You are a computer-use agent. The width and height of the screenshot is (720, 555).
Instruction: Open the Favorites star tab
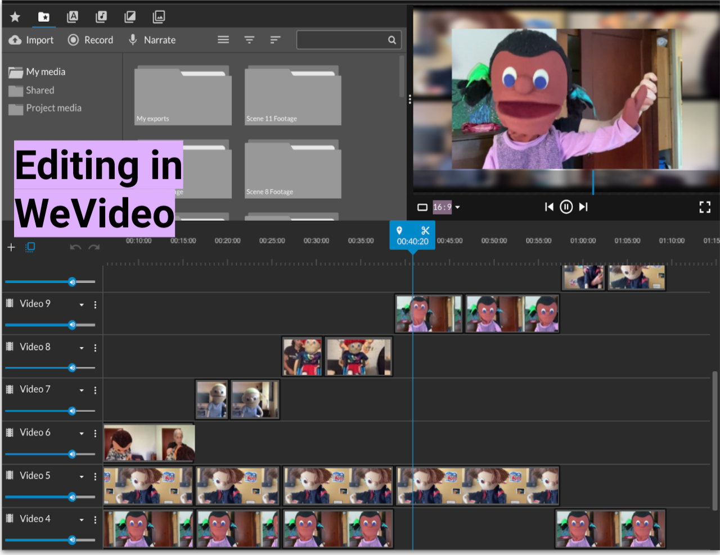[15, 17]
